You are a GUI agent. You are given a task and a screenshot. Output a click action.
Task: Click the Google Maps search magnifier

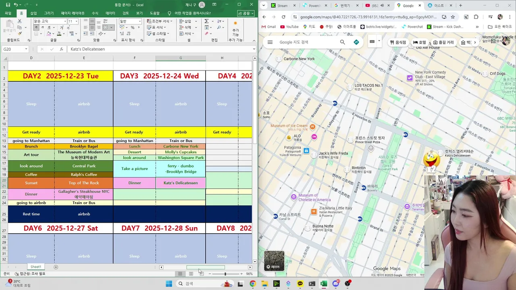[x=343, y=42]
